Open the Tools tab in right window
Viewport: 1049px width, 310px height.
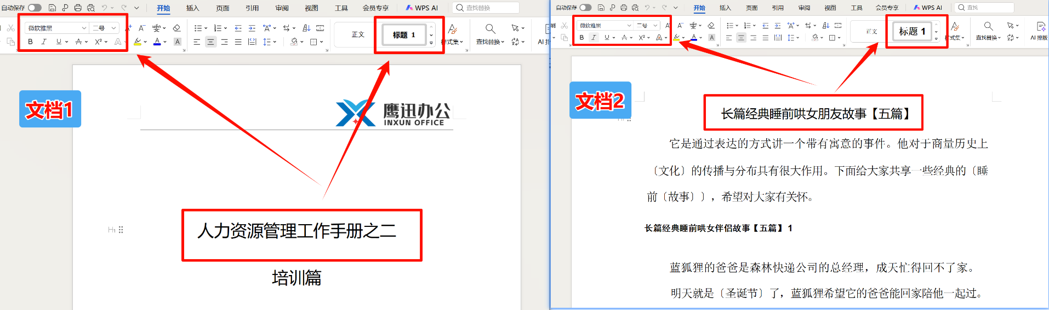point(857,8)
